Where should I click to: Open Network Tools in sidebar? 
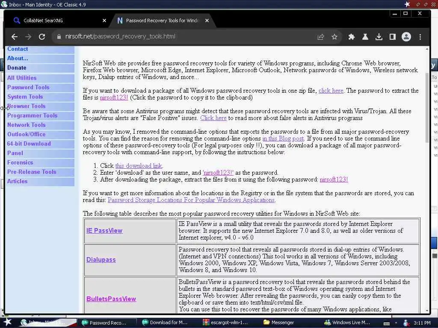[x=26, y=125]
